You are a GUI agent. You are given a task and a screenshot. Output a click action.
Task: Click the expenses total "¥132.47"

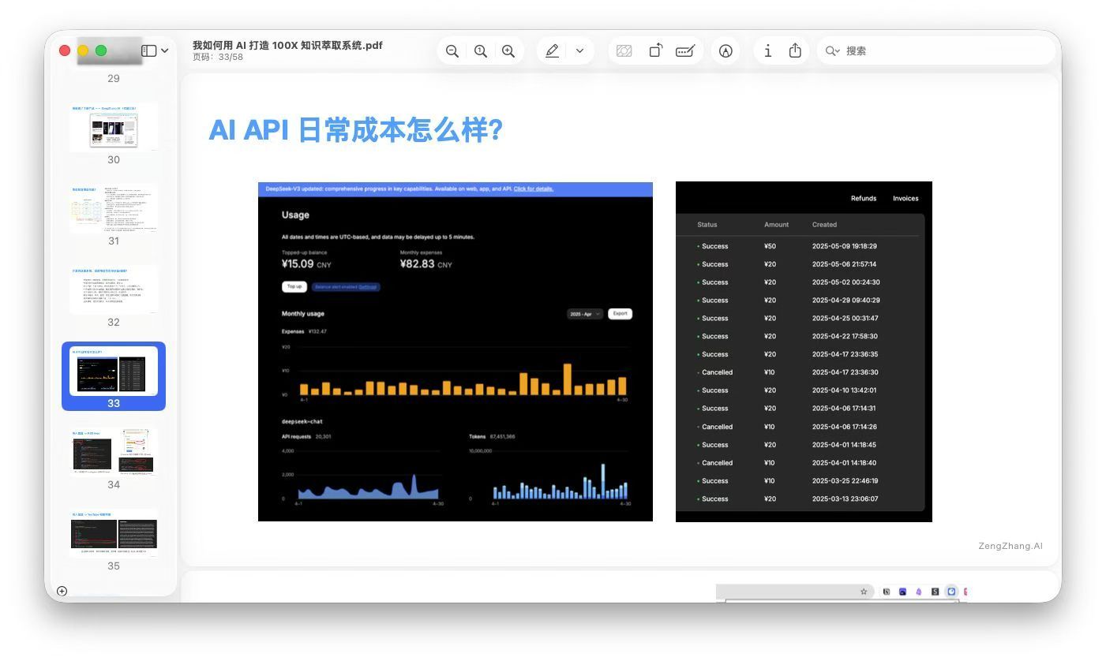[317, 331]
